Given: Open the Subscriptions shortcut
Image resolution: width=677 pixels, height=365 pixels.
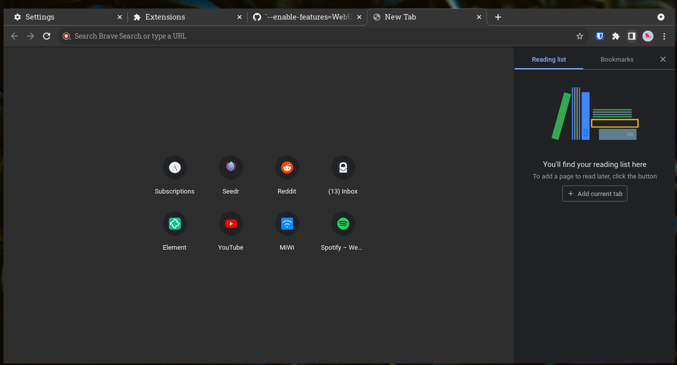Looking at the screenshot, I should point(174,167).
